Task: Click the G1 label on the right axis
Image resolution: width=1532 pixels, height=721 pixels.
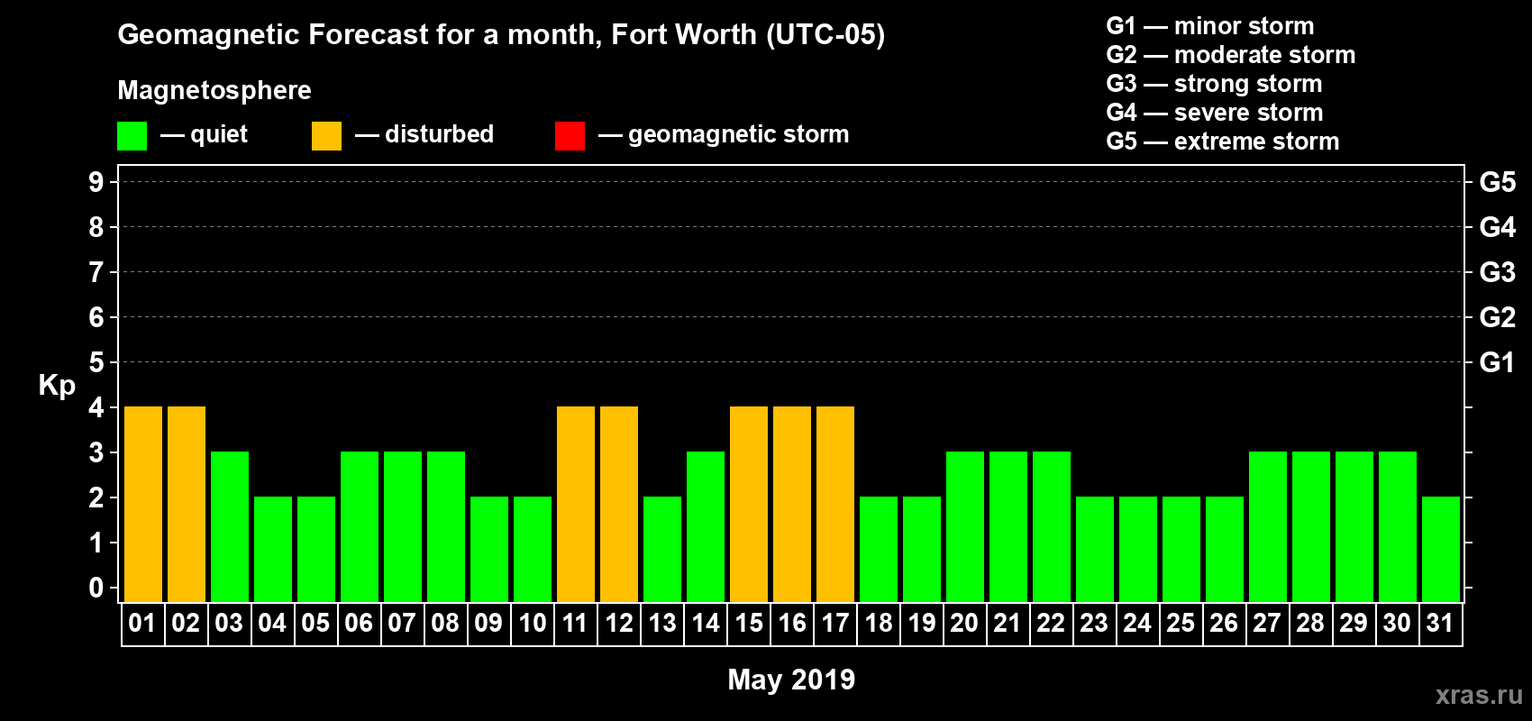Action: tap(1498, 362)
